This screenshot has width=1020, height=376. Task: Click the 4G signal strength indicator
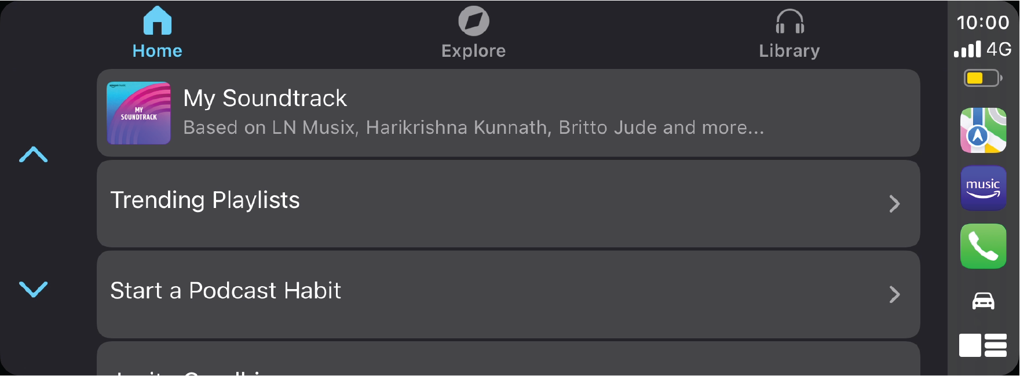(x=982, y=49)
